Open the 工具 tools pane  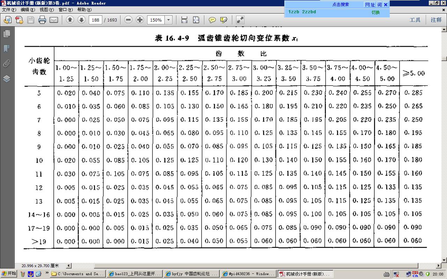click(x=415, y=20)
